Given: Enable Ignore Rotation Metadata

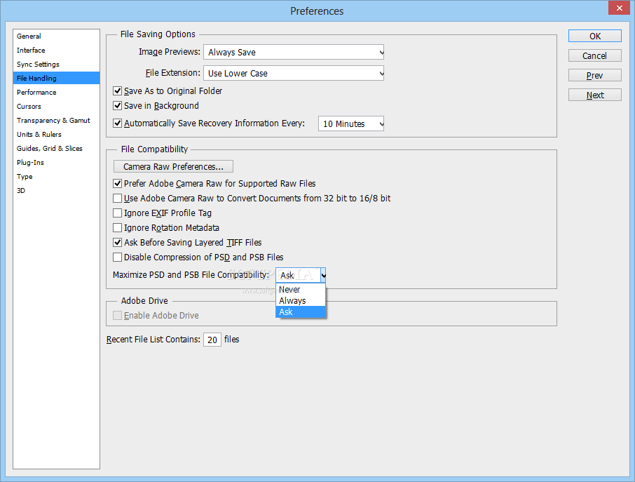Looking at the screenshot, I should tap(118, 228).
